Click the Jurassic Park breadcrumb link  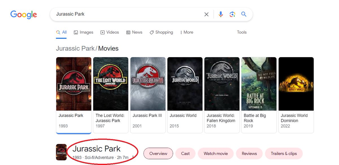(x=75, y=48)
